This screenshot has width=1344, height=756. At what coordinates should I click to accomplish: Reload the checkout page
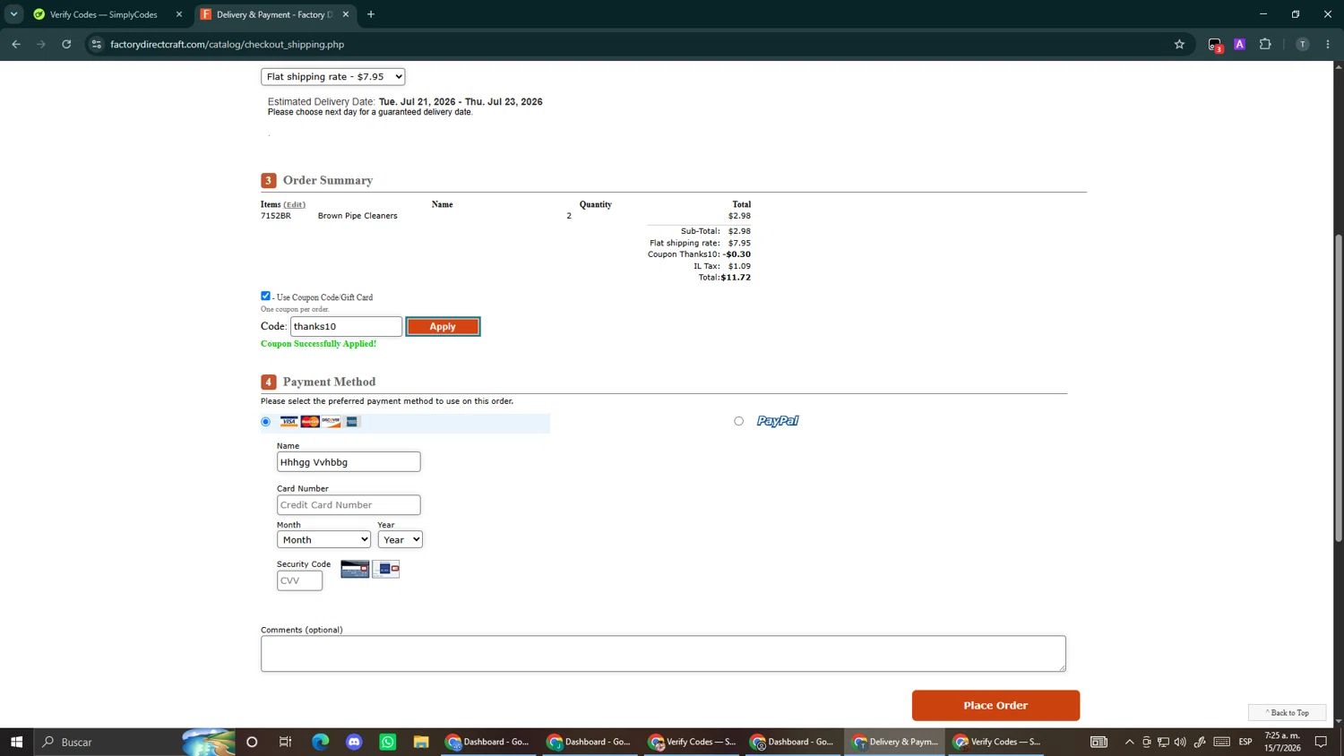point(66,44)
